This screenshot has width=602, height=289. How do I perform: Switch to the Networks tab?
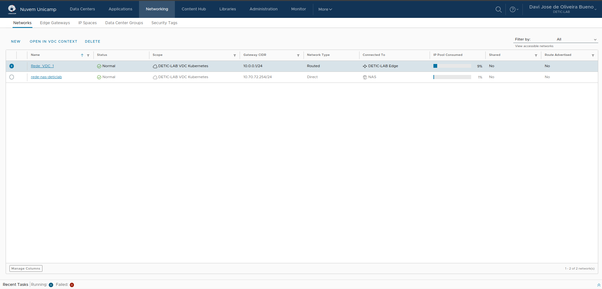[22, 23]
